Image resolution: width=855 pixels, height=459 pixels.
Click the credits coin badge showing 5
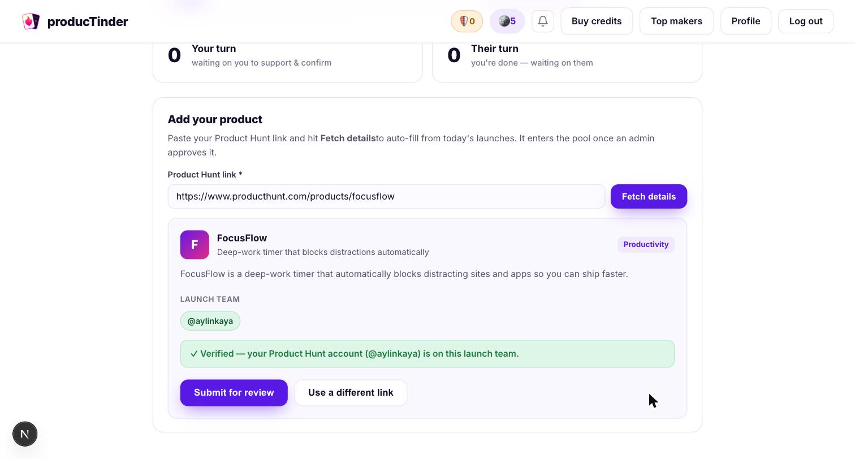pyautogui.click(x=507, y=21)
